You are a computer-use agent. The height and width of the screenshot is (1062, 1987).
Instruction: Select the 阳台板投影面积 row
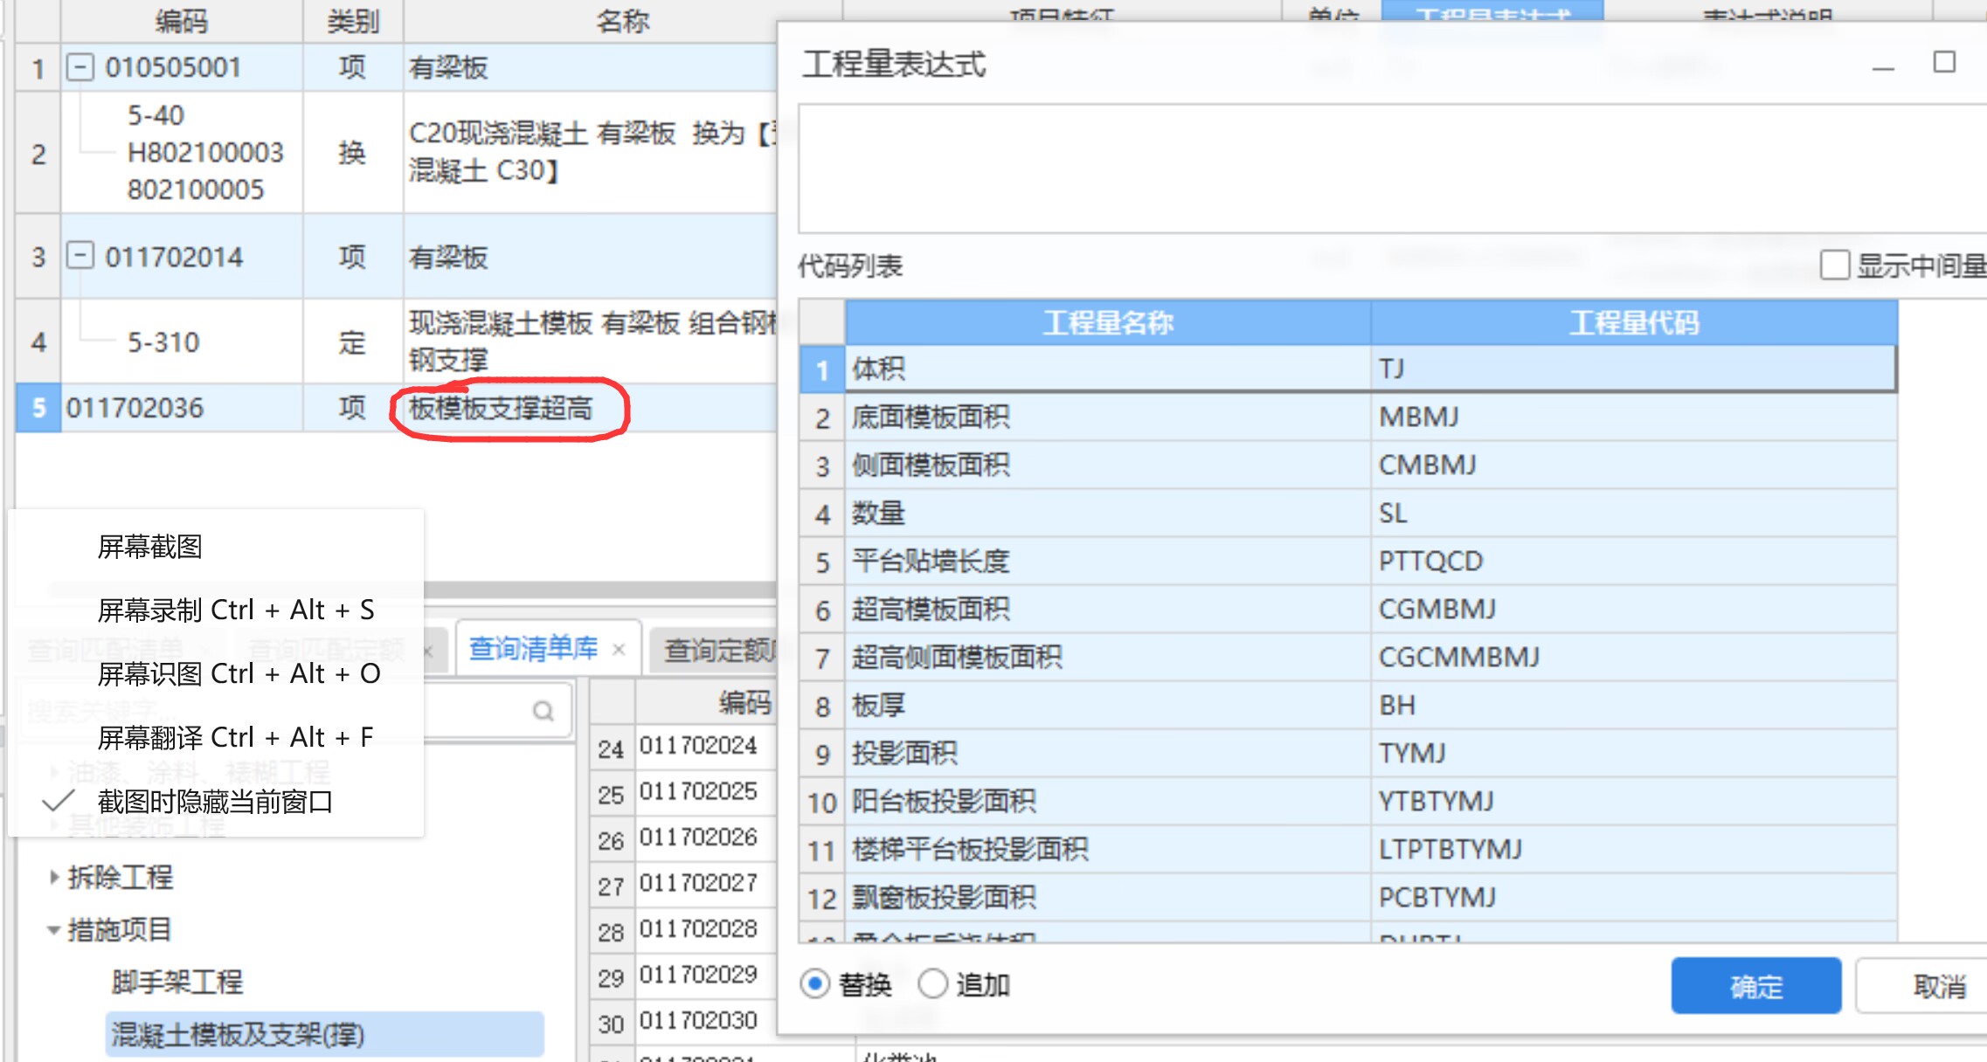coord(1348,801)
